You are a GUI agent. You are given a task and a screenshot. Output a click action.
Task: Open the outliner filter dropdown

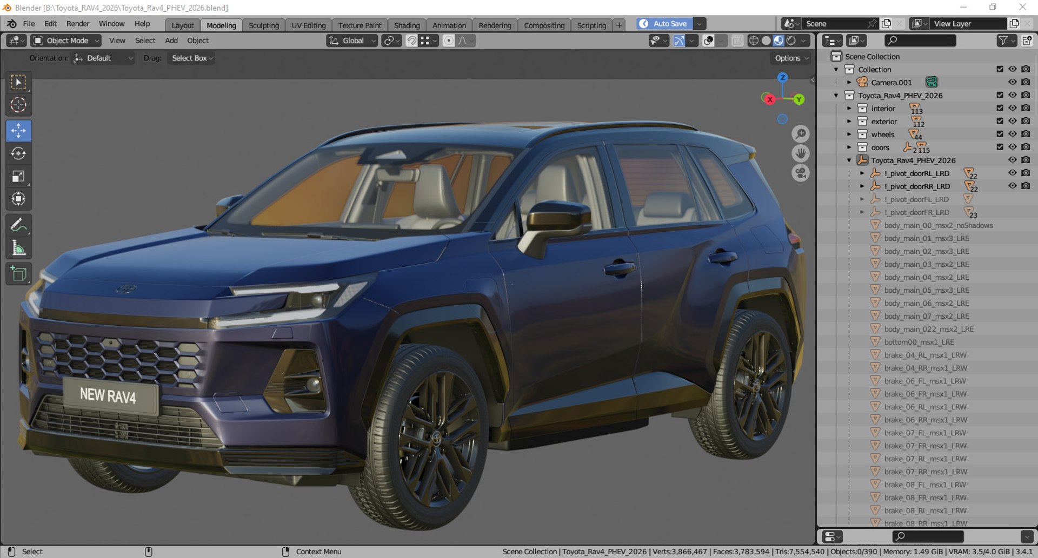(1006, 41)
